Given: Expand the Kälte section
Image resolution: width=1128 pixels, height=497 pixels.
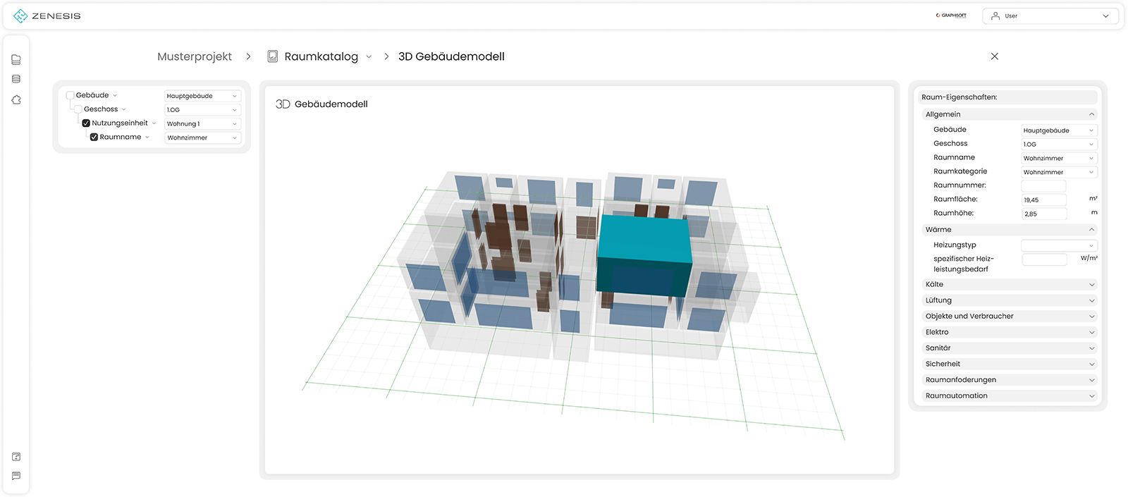Looking at the screenshot, I should tap(1009, 285).
